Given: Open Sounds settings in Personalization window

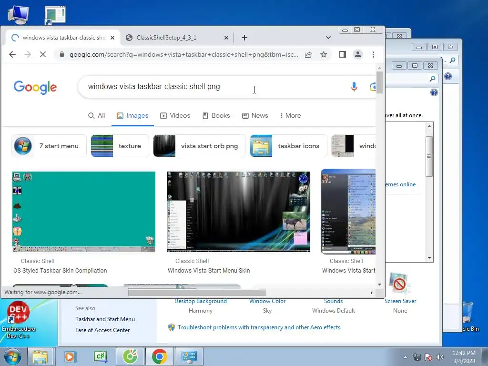Looking at the screenshot, I should (333, 301).
